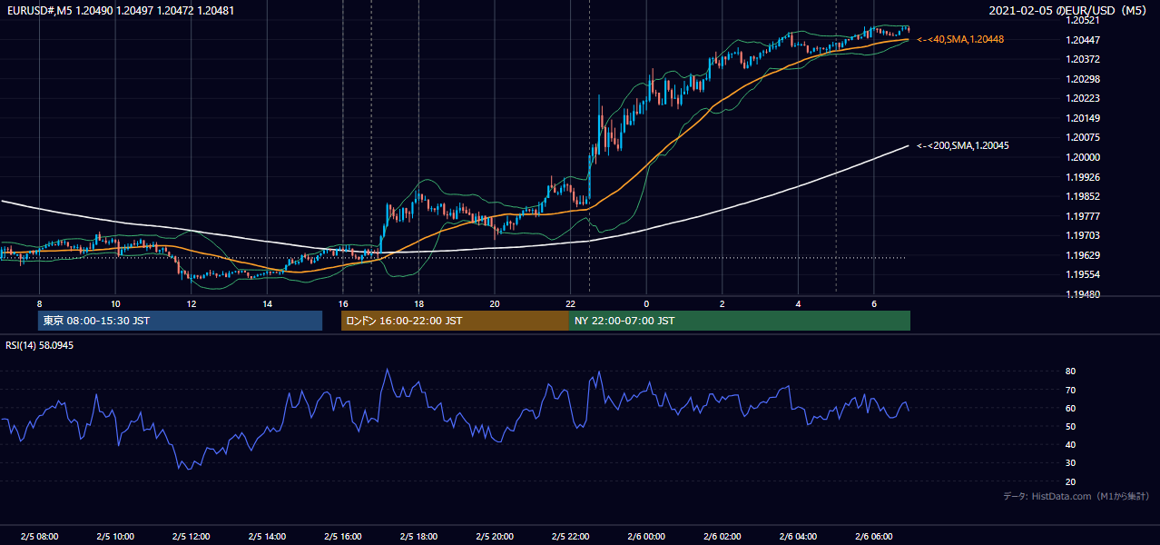Click price level 1.19703 on the price axis
1160x545 pixels.
pos(1083,235)
